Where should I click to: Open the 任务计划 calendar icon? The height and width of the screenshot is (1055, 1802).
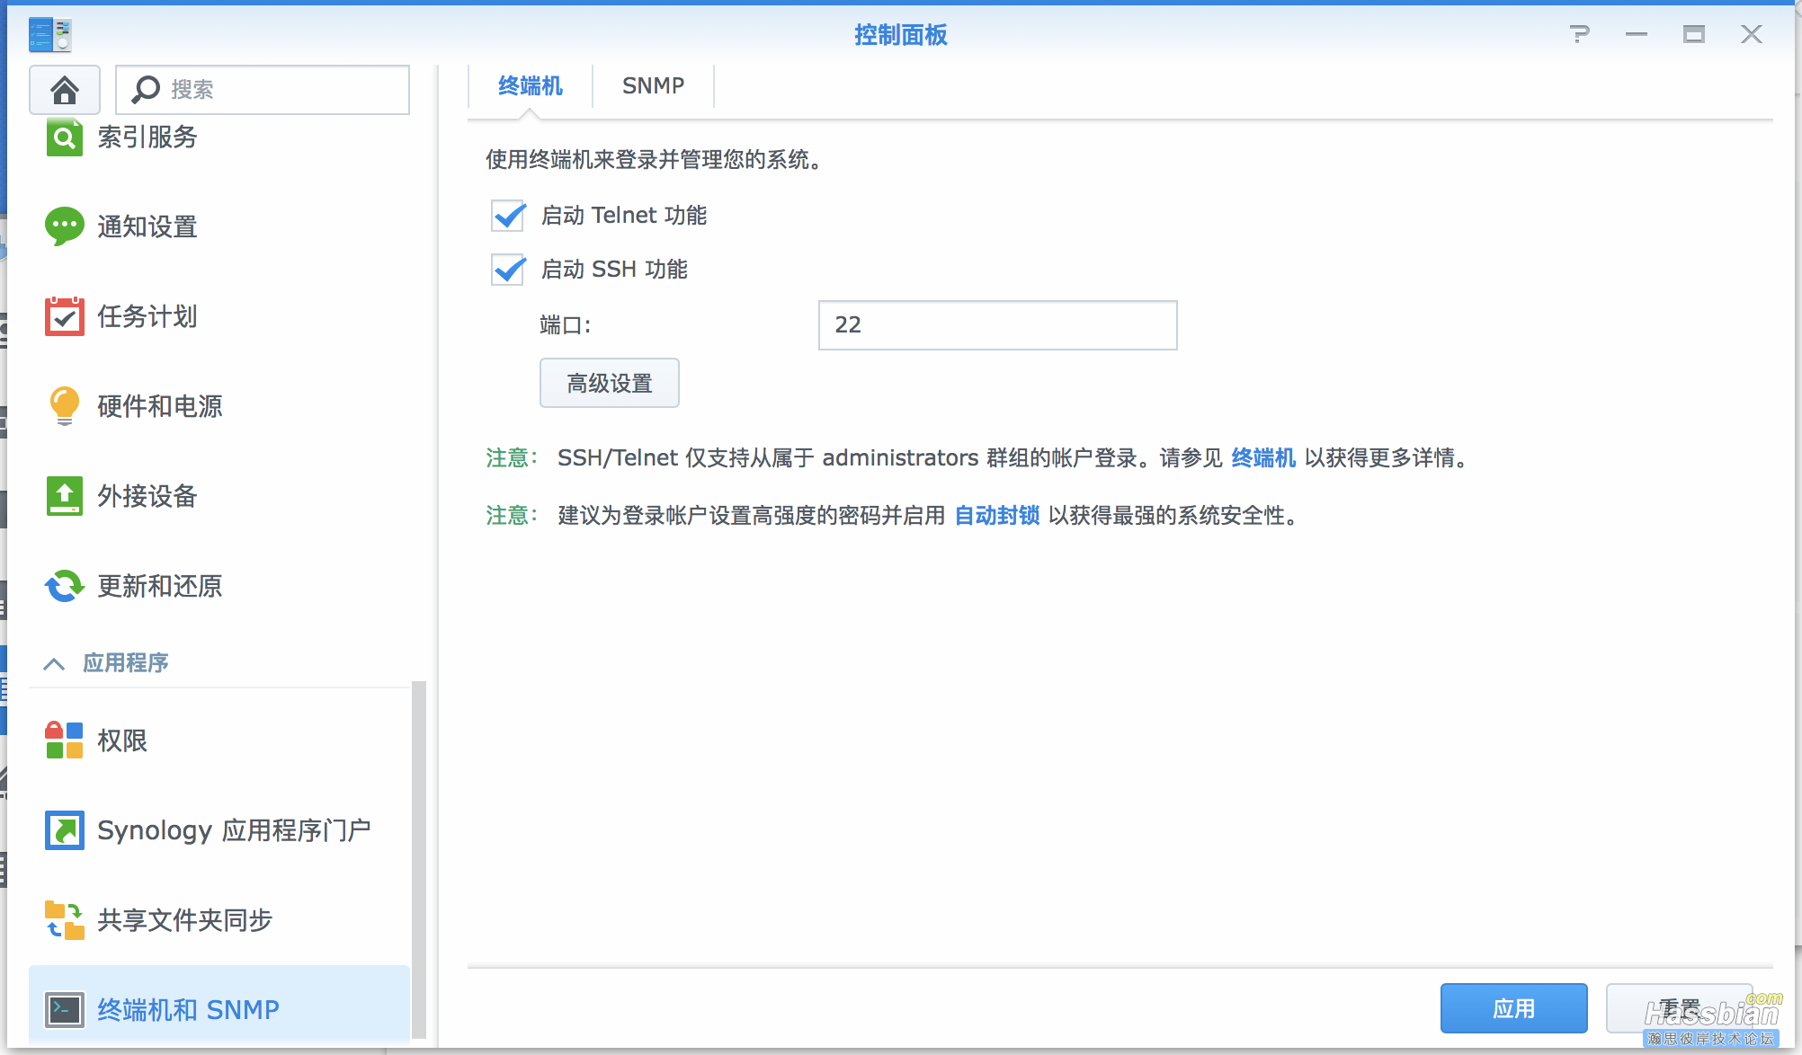(65, 316)
